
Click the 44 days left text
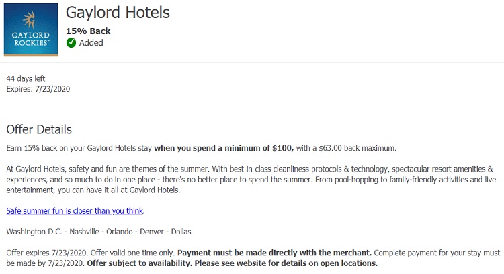pos(26,78)
